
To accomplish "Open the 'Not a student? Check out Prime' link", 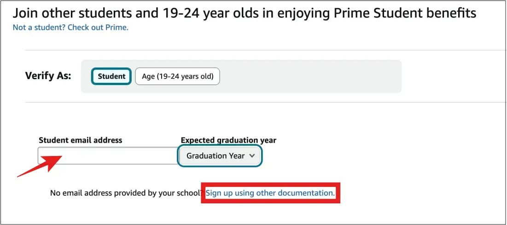I will (x=70, y=28).
